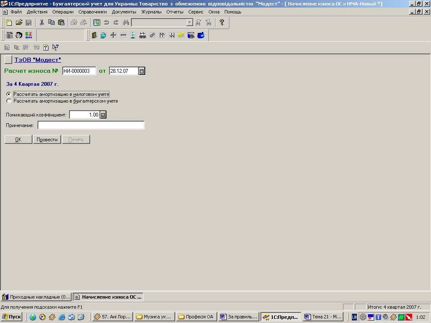
Task: Open the currency rates $ DM icon
Action: coord(29,35)
